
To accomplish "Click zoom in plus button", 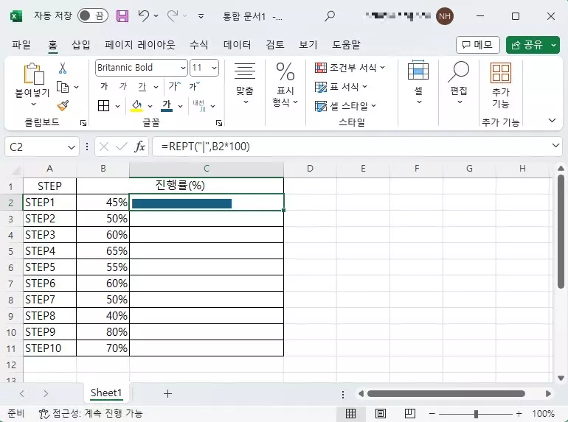I will click(x=519, y=413).
